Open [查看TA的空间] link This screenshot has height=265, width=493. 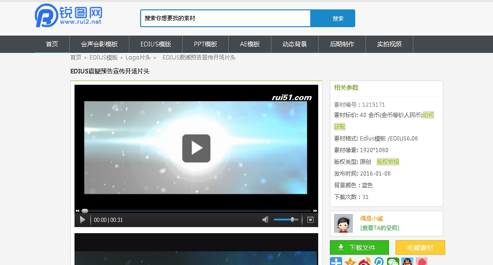point(380,228)
